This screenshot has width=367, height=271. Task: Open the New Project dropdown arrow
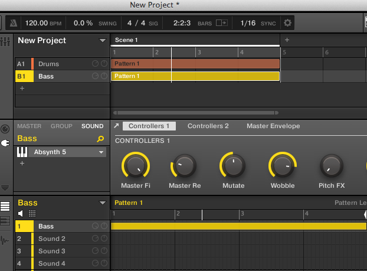[102, 41]
